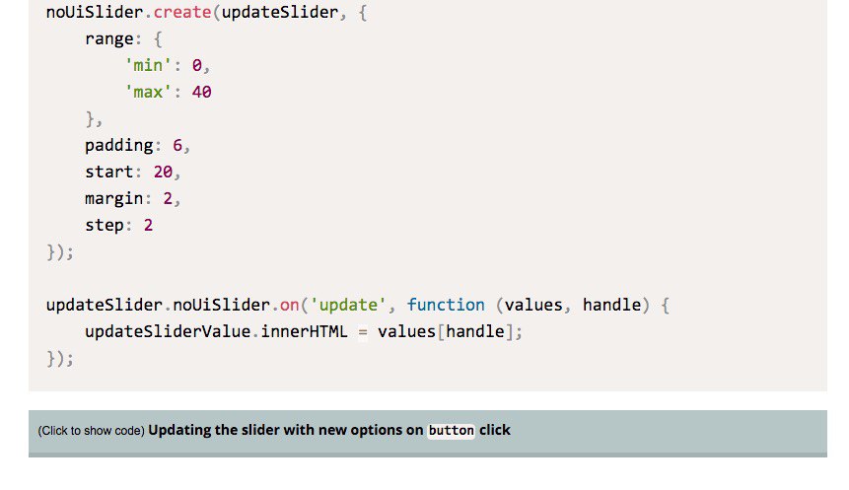Click the "'max': 40" code line
The height and width of the screenshot is (490, 849).
tap(168, 92)
